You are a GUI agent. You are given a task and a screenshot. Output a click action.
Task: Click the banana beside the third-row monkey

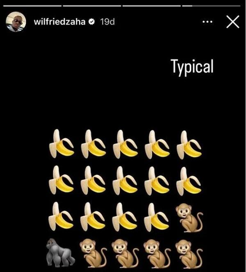[157, 218]
